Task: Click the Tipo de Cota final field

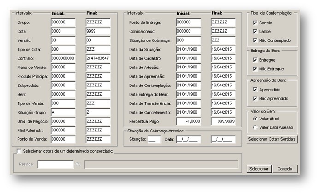Action: click(98, 49)
